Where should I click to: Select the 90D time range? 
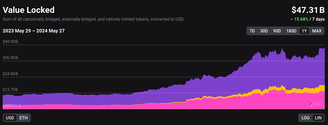pyautogui.click(x=277, y=31)
